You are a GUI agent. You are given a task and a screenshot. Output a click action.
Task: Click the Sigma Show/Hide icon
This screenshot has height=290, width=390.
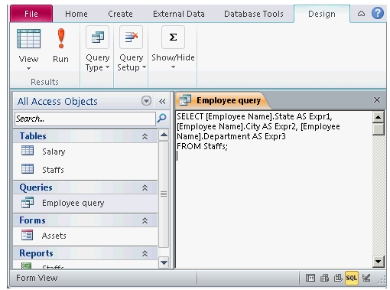point(173,37)
